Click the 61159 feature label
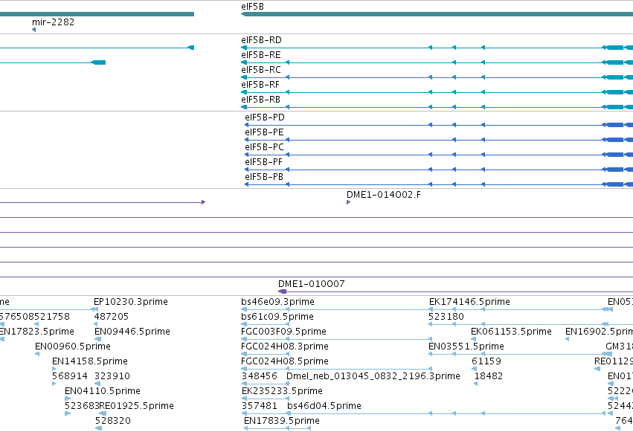 [486, 361]
